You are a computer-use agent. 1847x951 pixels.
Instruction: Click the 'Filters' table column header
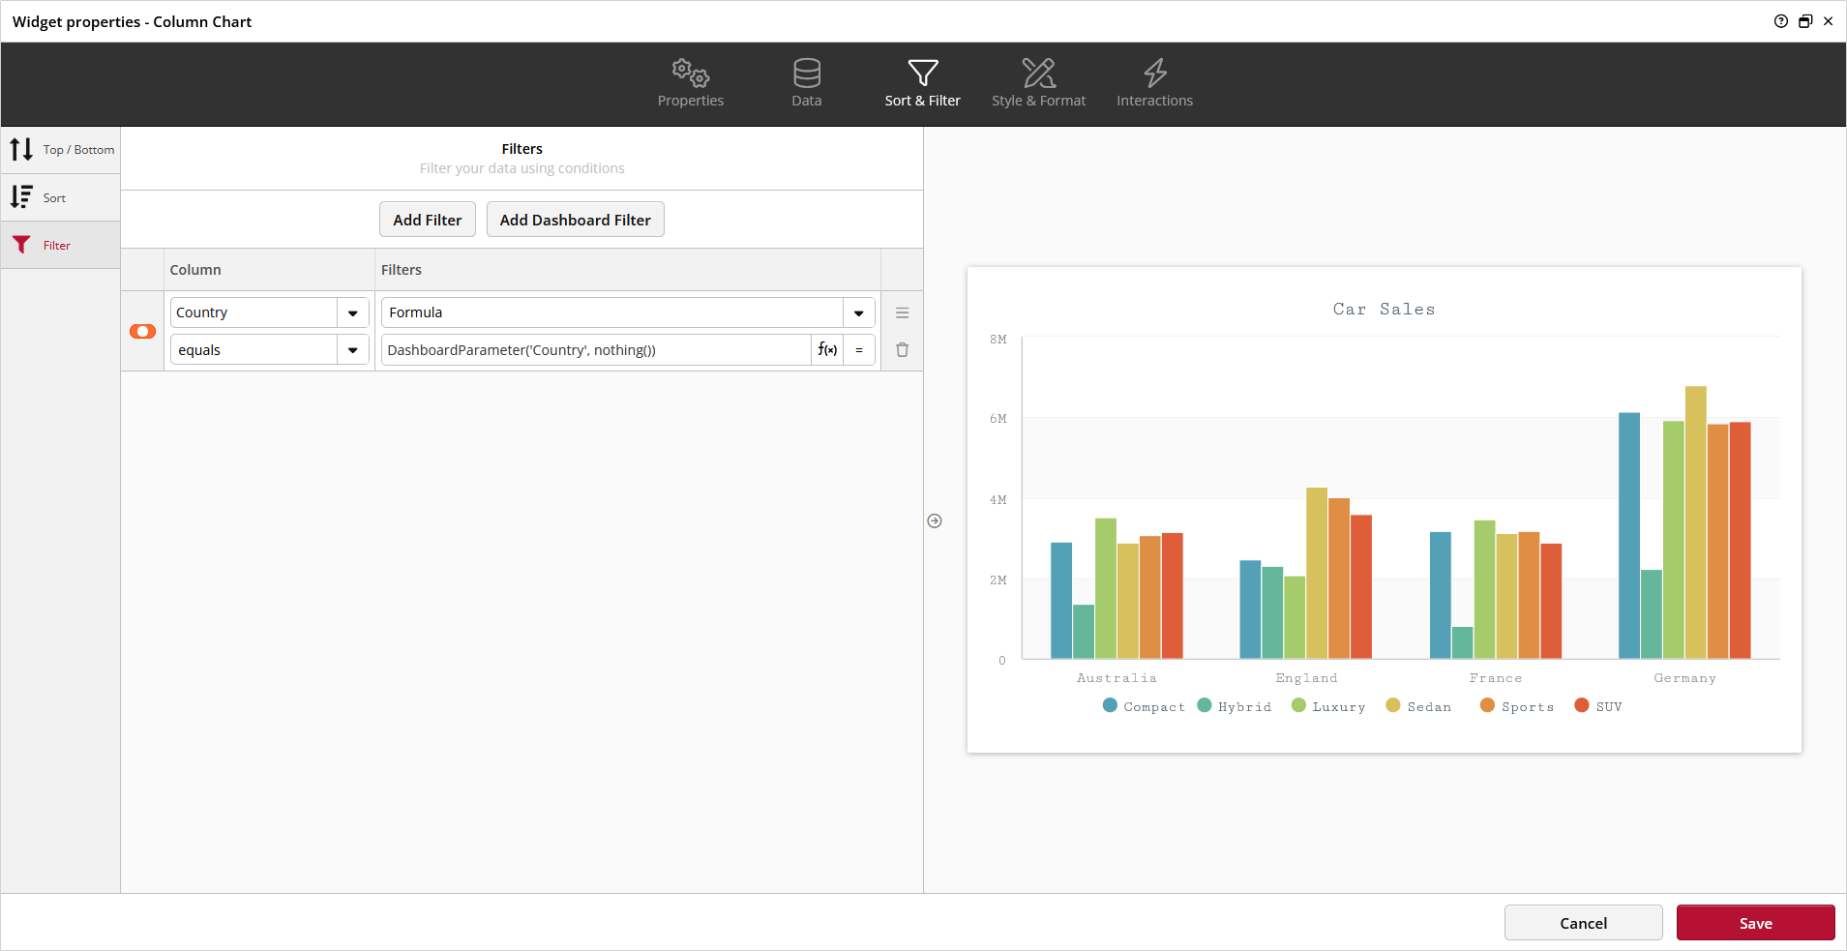click(402, 270)
